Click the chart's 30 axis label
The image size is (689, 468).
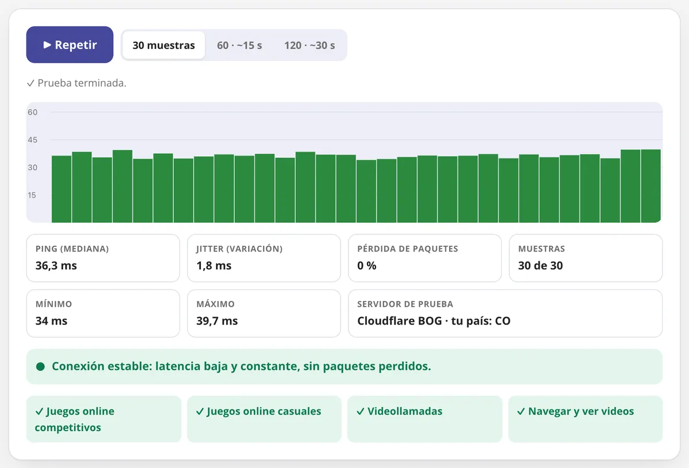(x=32, y=167)
